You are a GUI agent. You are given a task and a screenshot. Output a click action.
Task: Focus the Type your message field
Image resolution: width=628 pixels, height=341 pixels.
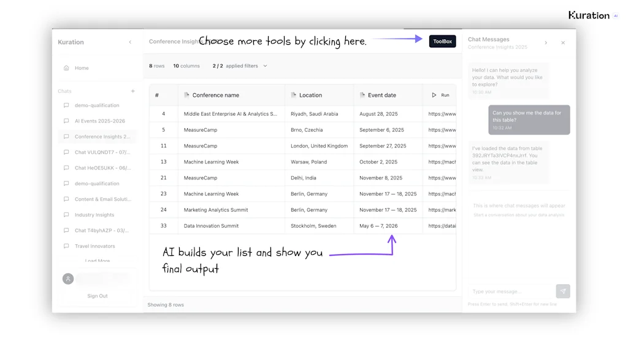point(511,291)
